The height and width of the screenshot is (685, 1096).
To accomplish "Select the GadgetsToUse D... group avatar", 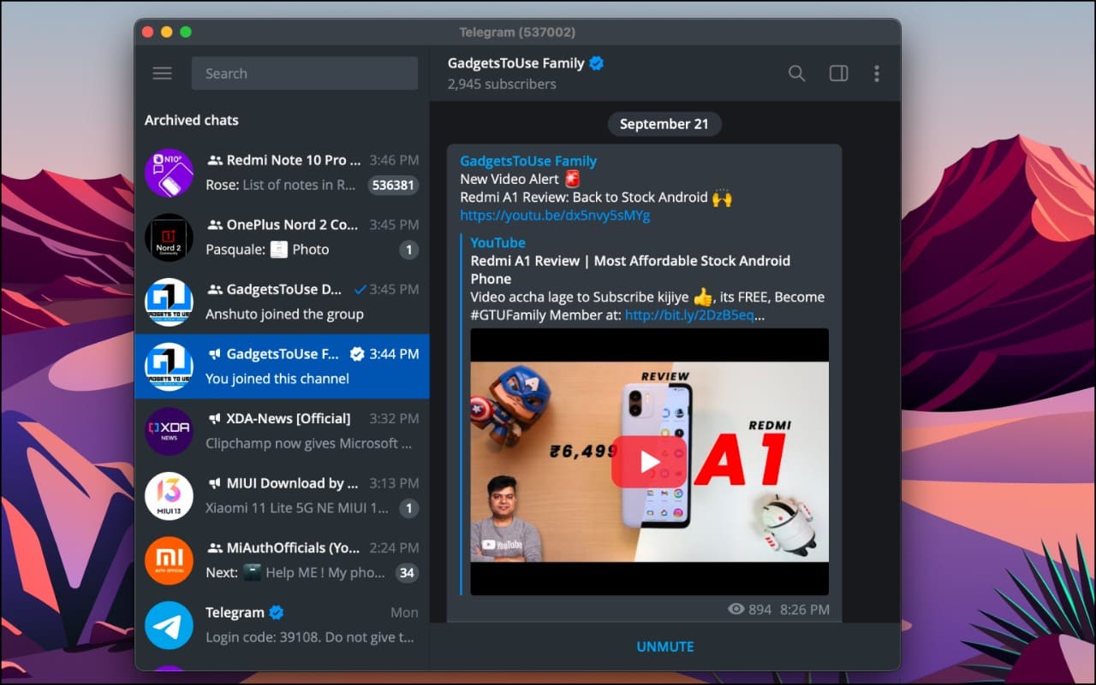I will [169, 302].
